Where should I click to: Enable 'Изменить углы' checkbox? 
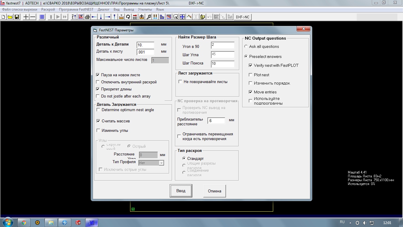tap(99, 131)
